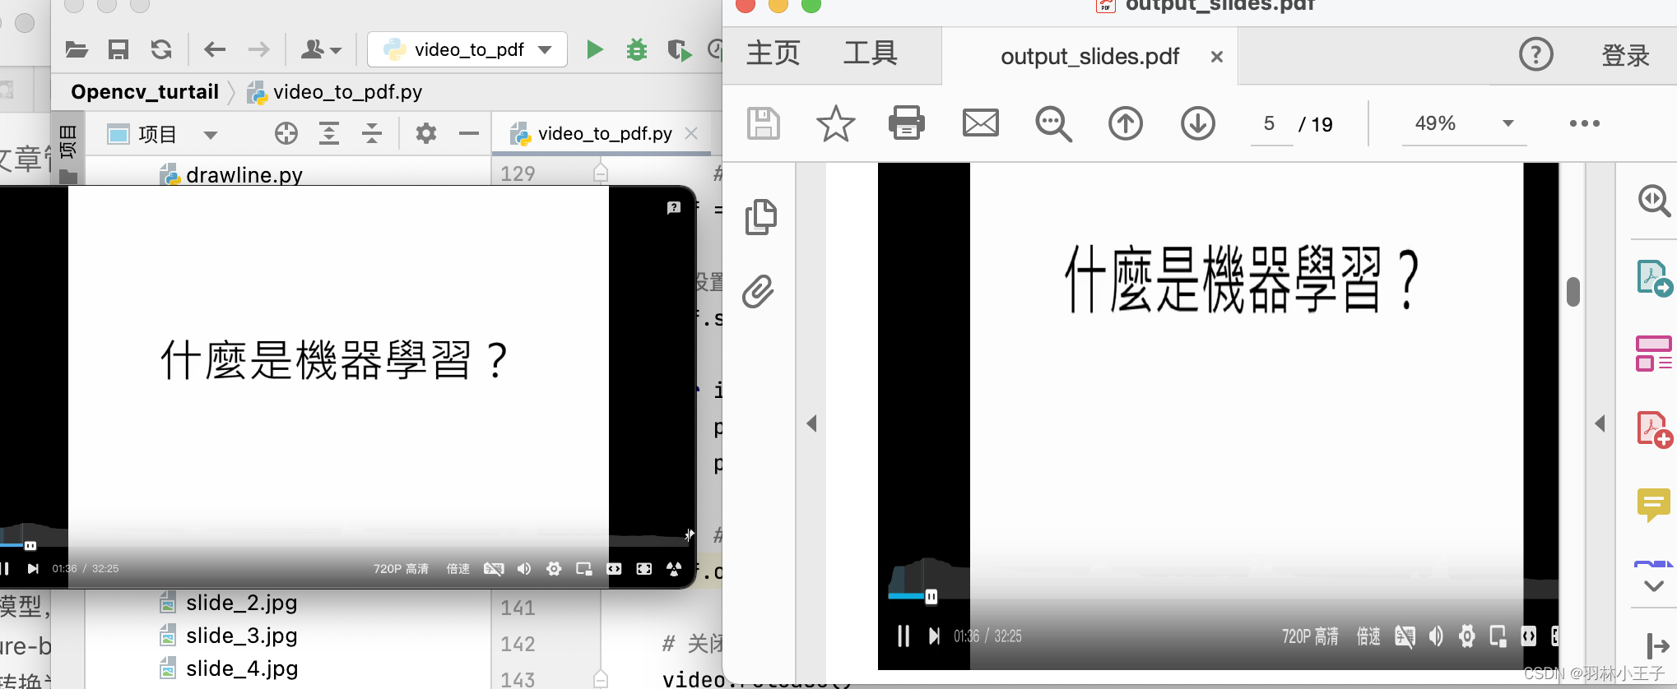Select drawline.py in project tree

click(233, 174)
